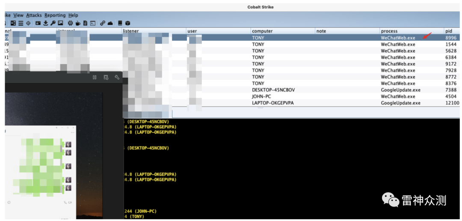Click the emoji icon in WeChat window
The width and height of the screenshot is (462, 221).
tap(9, 203)
